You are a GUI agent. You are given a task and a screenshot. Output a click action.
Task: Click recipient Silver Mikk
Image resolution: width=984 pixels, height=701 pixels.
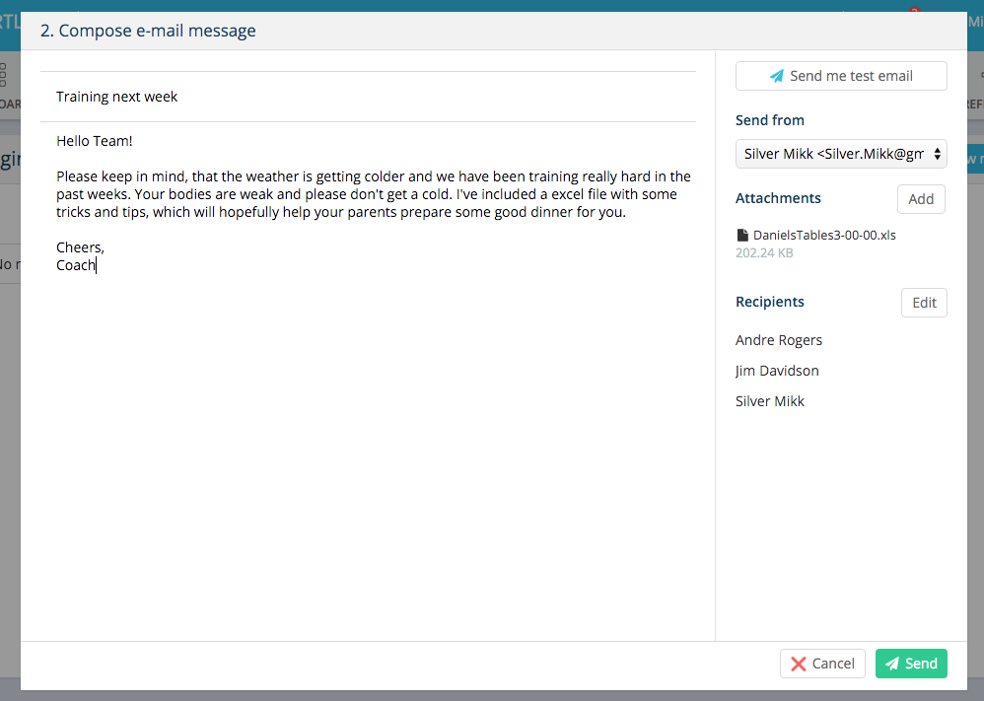click(x=769, y=401)
